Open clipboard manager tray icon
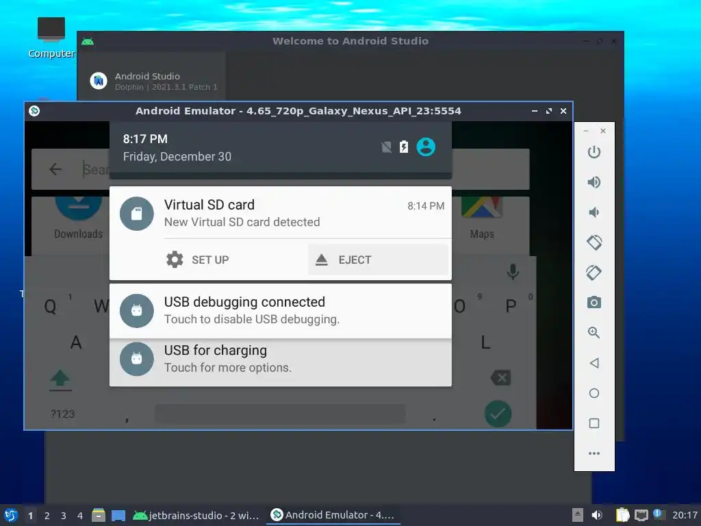The width and height of the screenshot is (701, 526). point(622,515)
